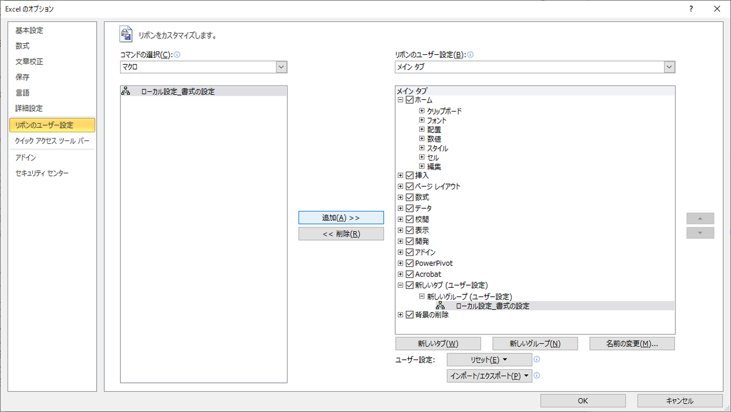Click the << 削除(R) button

coord(341,234)
